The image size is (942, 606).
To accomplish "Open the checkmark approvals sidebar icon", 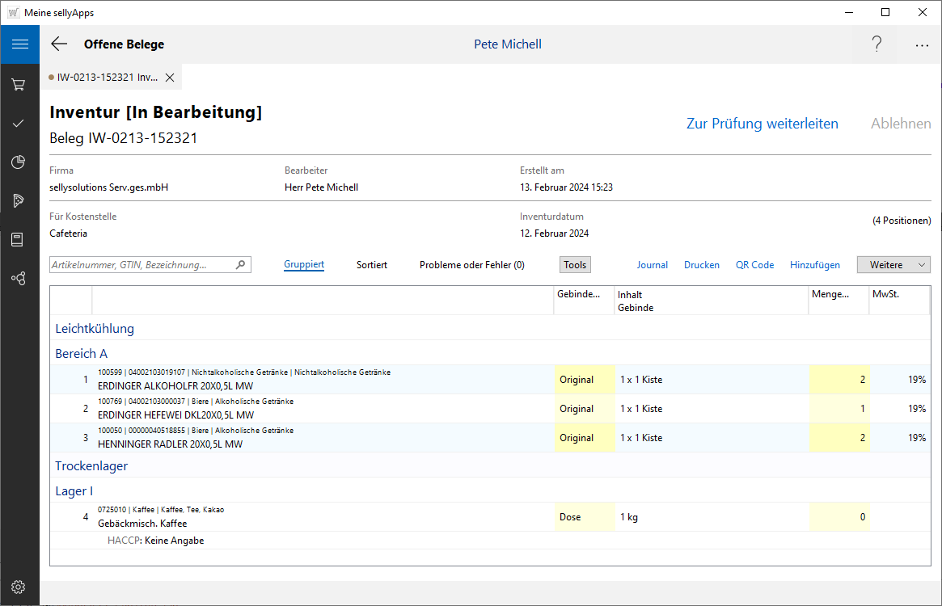I will tap(19, 123).
